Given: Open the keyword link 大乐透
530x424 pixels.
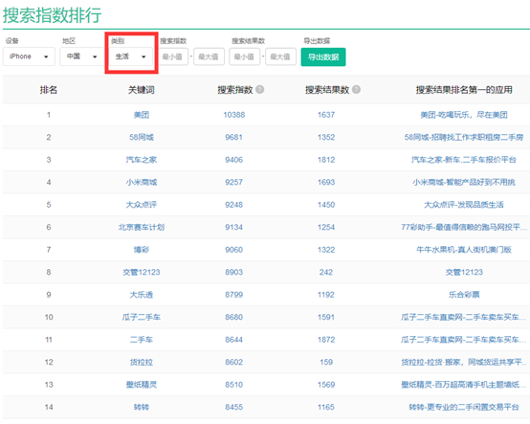Looking at the screenshot, I should coord(142,295).
